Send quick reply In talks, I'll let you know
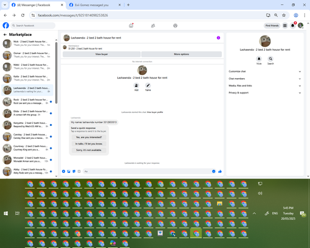 coord(89,144)
